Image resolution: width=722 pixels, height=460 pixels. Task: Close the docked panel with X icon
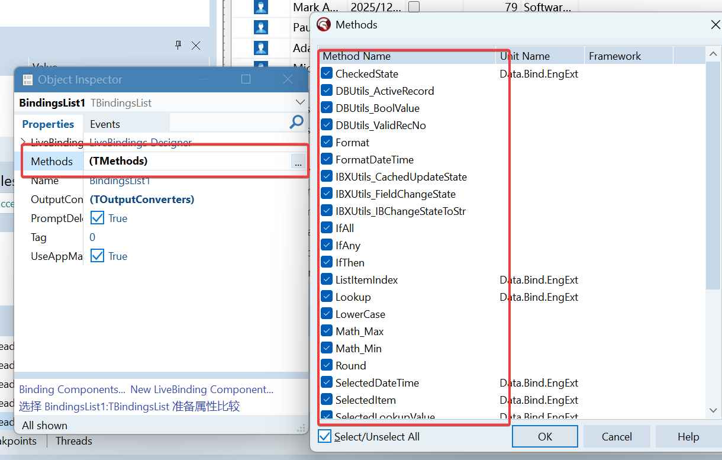coord(196,46)
